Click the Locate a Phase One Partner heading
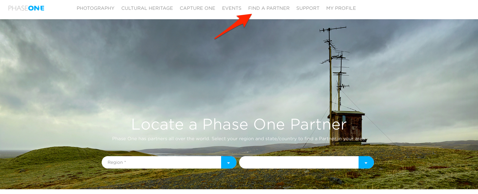This screenshot has width=478, height=194. [239, 124]
